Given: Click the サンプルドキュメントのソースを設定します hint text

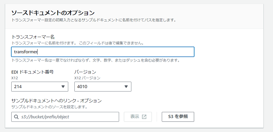Looking at the screenshot, I should click(x=49, y=107).
